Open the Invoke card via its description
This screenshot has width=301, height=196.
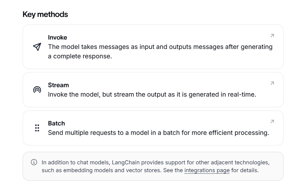160,51
